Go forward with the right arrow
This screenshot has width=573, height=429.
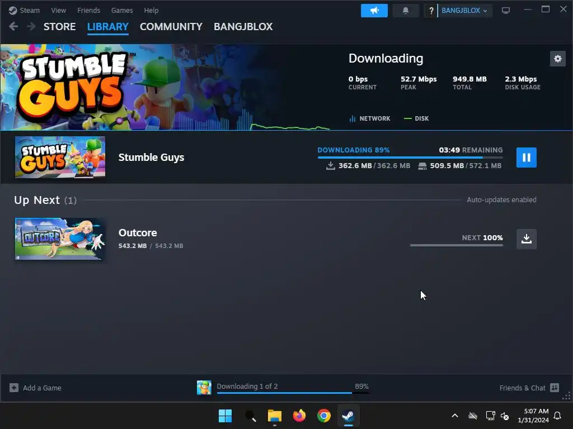point(31,26)
